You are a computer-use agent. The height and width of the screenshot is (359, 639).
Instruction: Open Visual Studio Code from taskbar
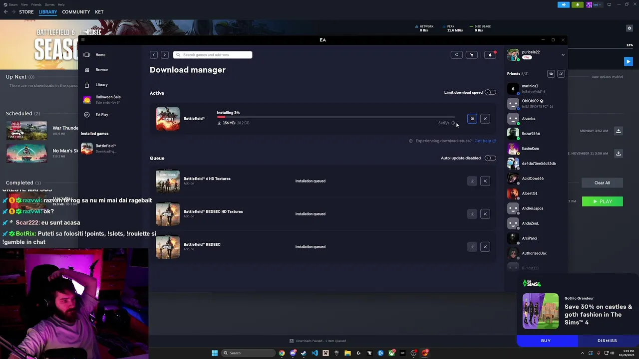coord(315,353)
